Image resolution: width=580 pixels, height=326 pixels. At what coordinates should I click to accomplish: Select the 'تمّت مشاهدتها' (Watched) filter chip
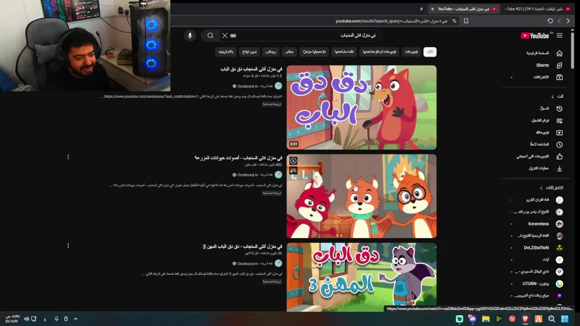pyautogui.click(x=344, y=52)
